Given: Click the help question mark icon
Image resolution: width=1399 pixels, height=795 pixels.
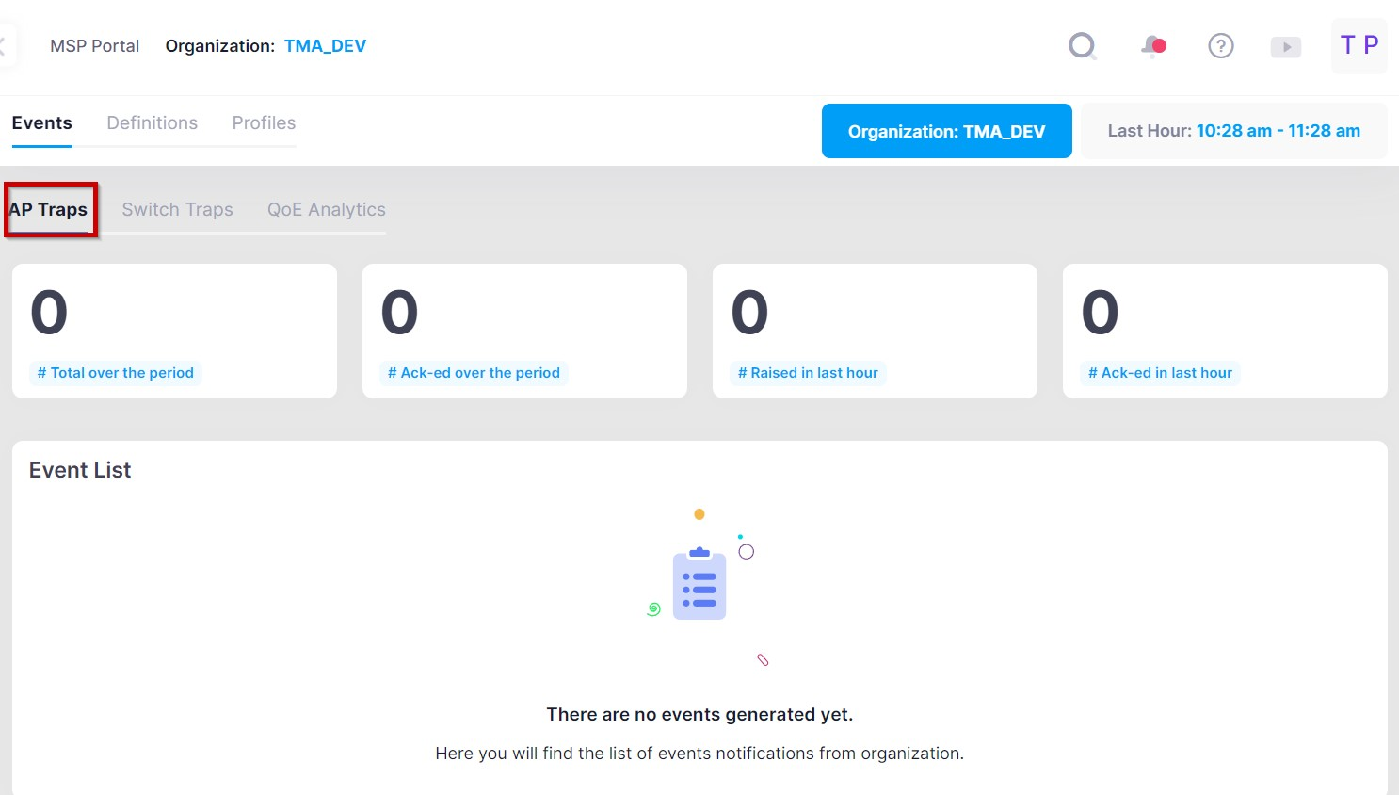Looking at the screenshot, I should pos(1221,46).
